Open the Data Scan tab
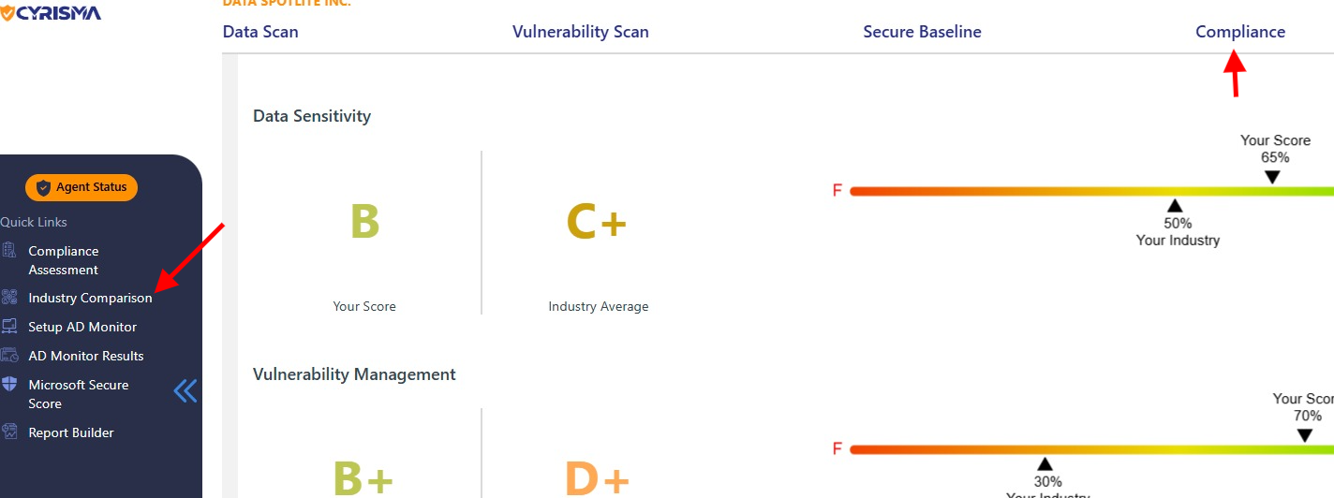The height and width of the screenshot is (498, 1334). [260, 32]
